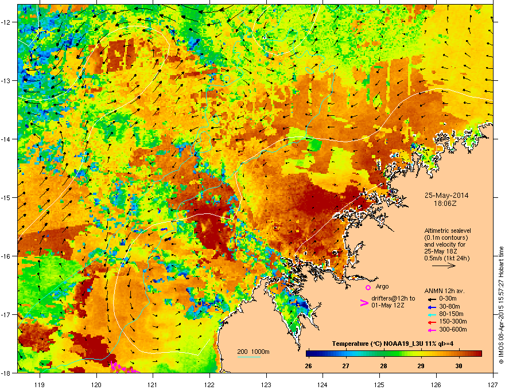Click the longitude axis label '126'

[436, 384]
